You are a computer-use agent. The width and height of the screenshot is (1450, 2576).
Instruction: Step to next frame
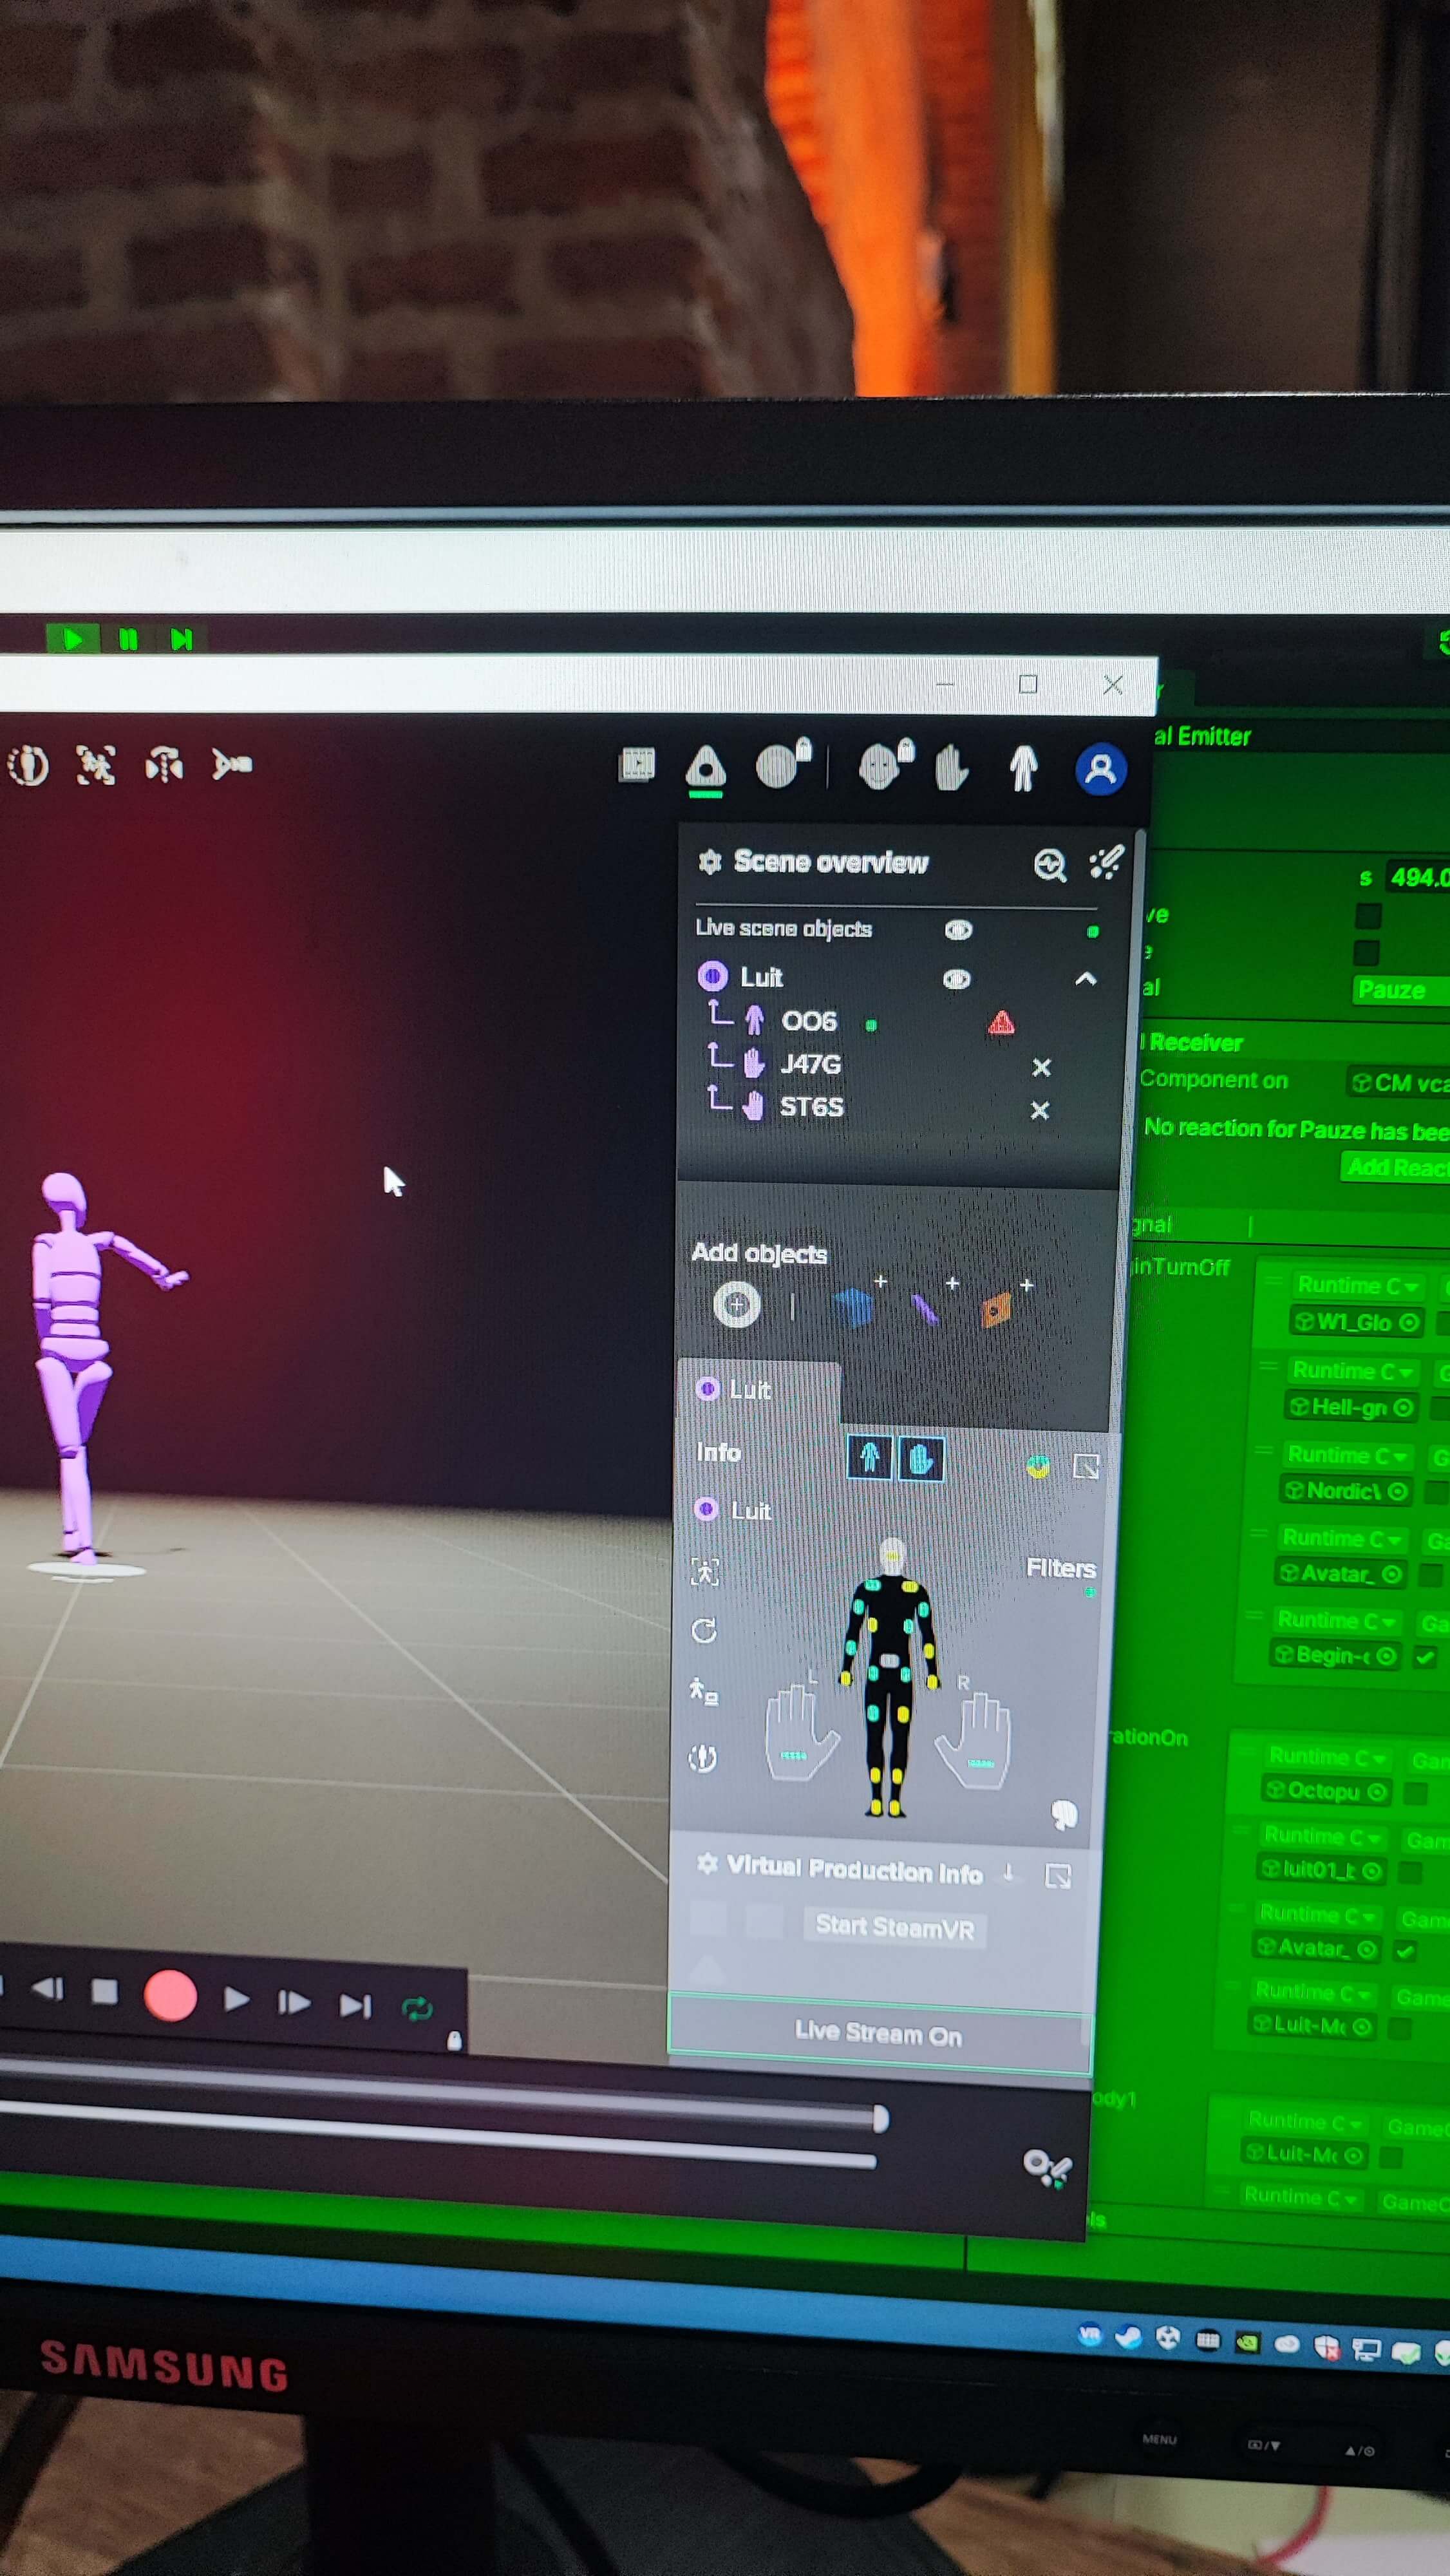click(x=293, y=2002)
